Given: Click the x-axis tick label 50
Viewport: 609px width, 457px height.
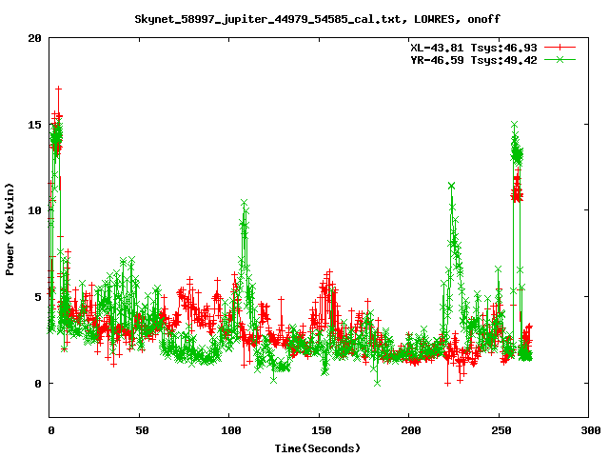Looking at the screenshot, I should coord(142,430).
